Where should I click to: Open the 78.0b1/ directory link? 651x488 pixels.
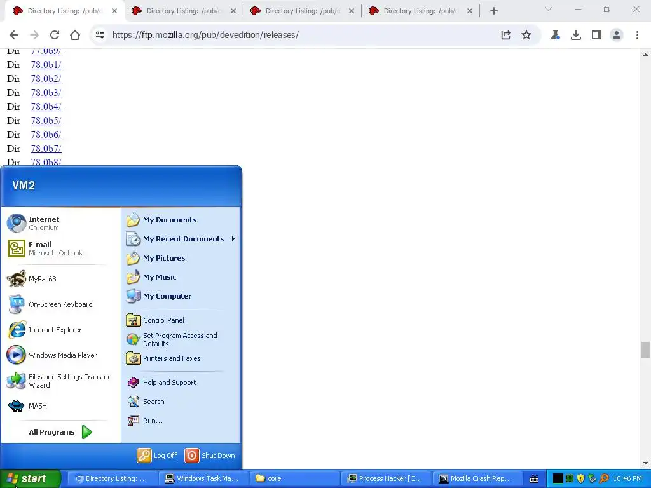[46, 65]
